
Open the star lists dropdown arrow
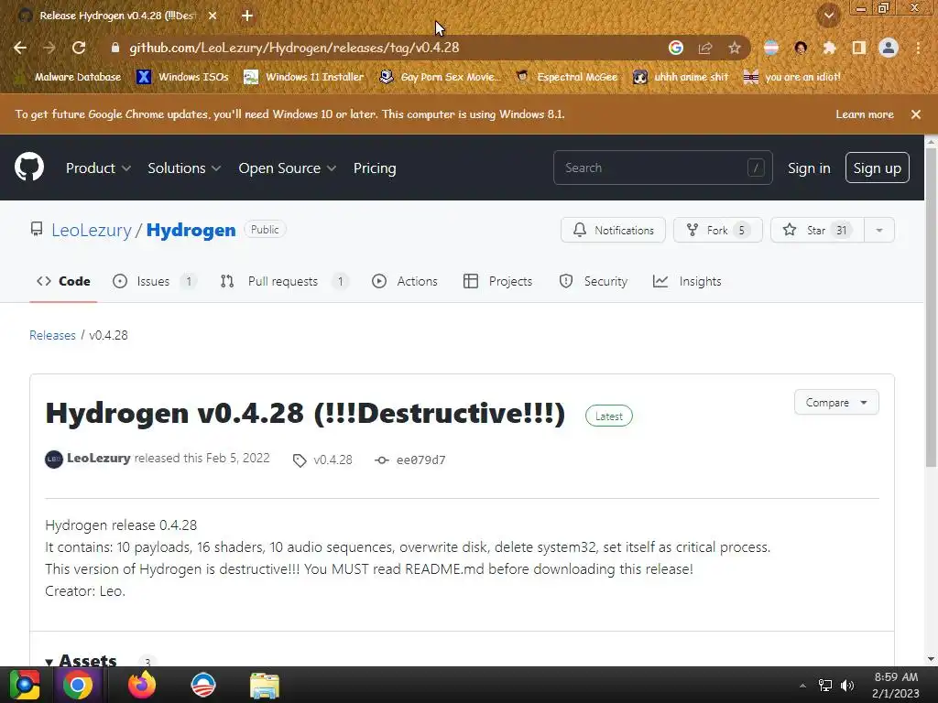879,230
